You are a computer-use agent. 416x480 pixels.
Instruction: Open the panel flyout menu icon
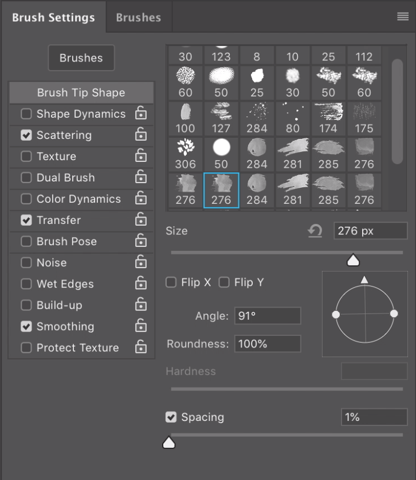click(x=403, y=17)
